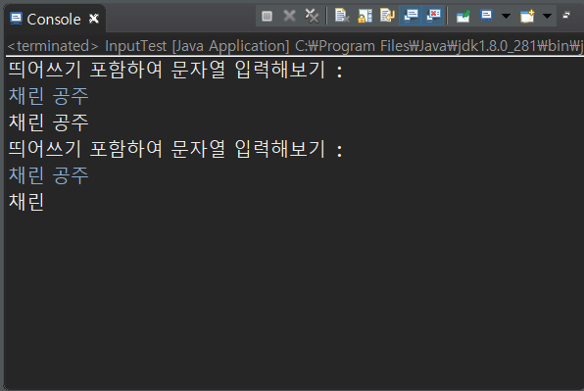
Task: Click the terminated InputTest launch description
Action: click(295, 46)
